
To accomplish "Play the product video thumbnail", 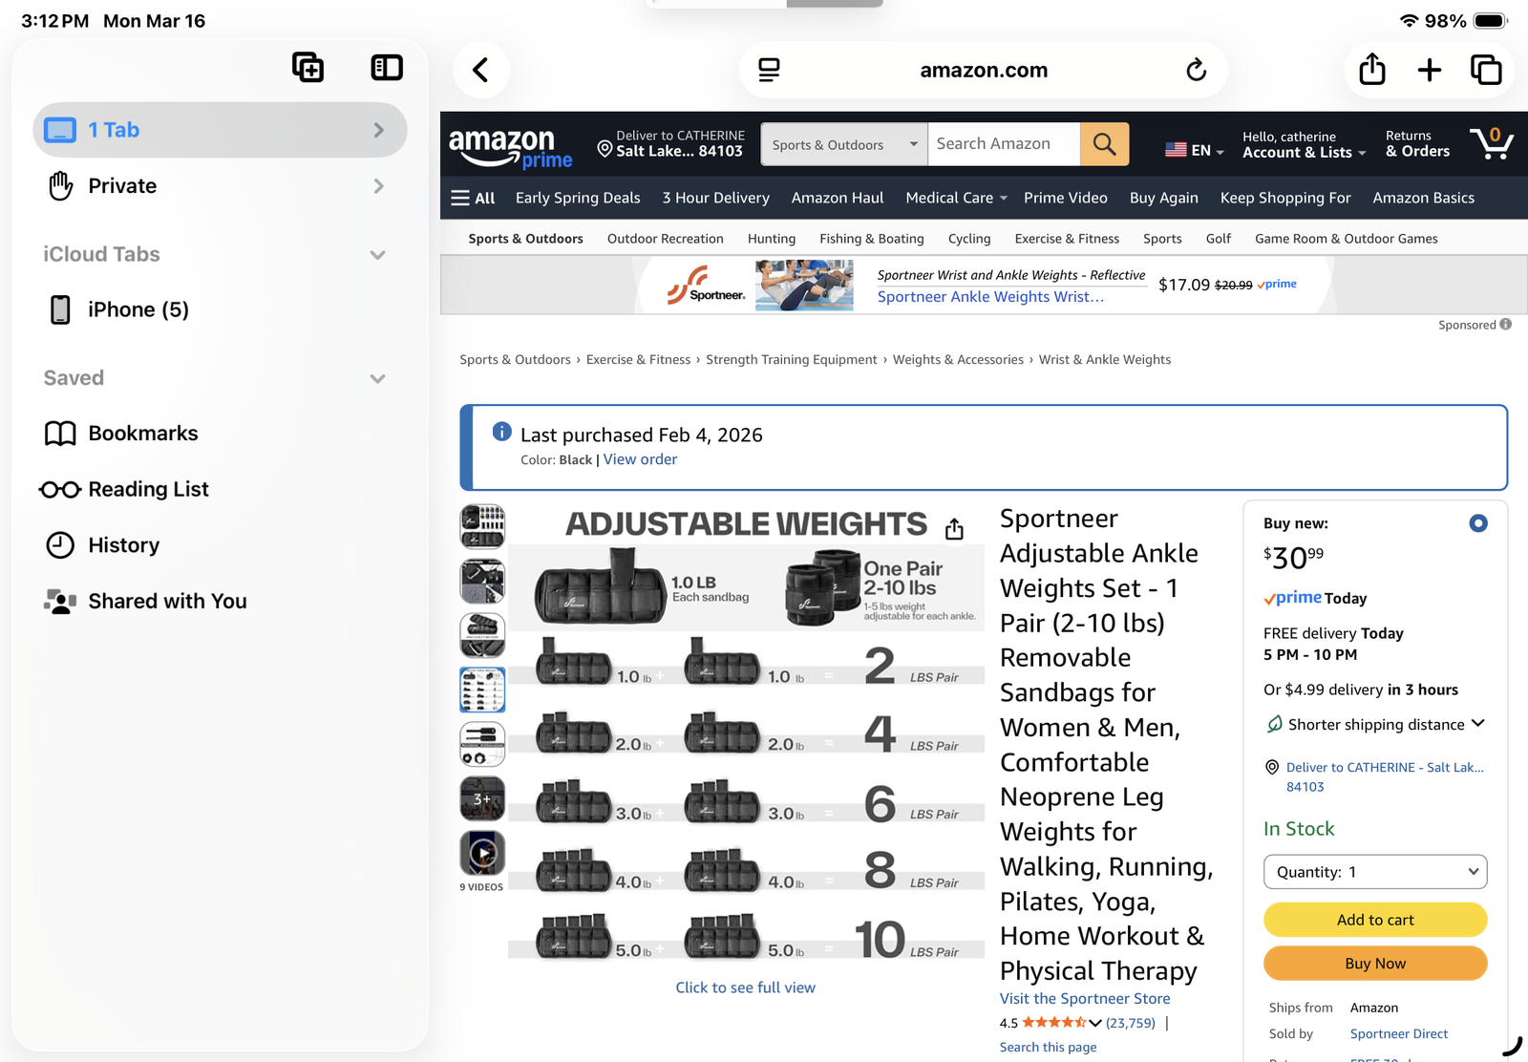I will click(482, 853).
